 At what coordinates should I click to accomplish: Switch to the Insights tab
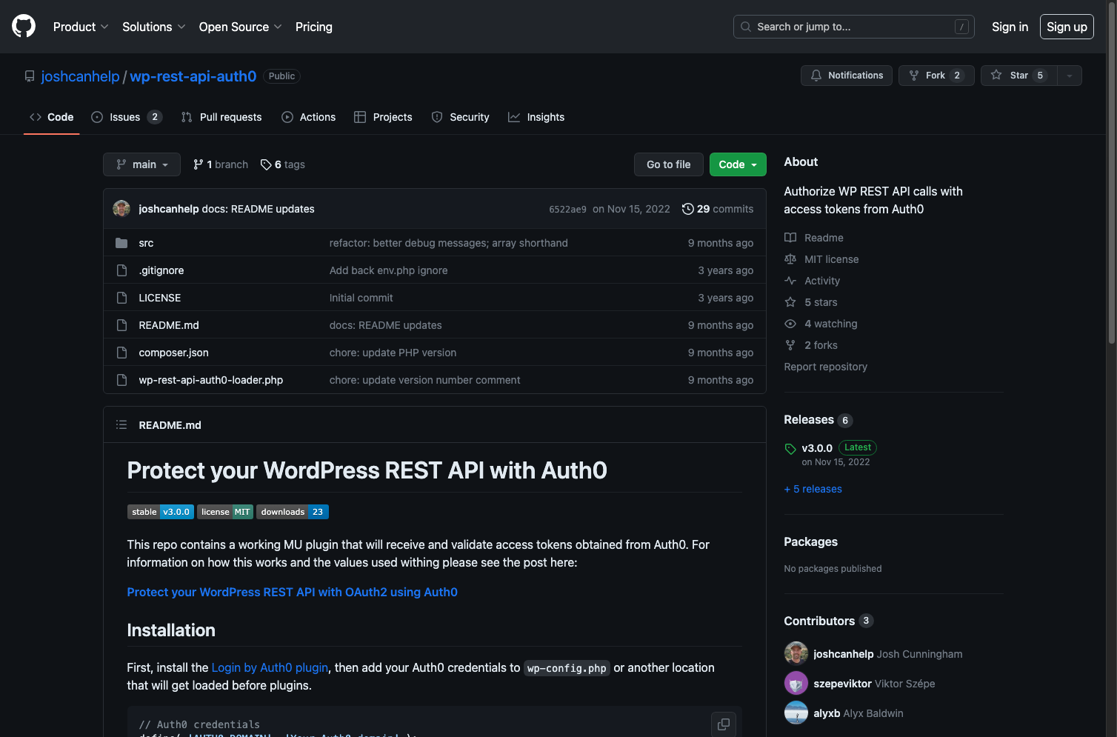[x=536, y=117]
